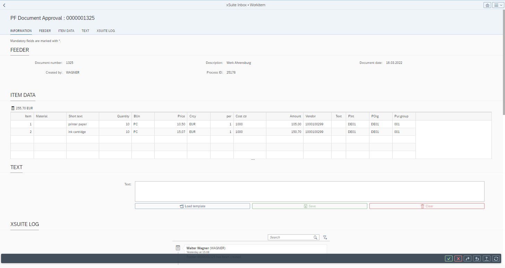Click into the Text input area
This screenshot has height=268, width=505.
coord(309,191)
